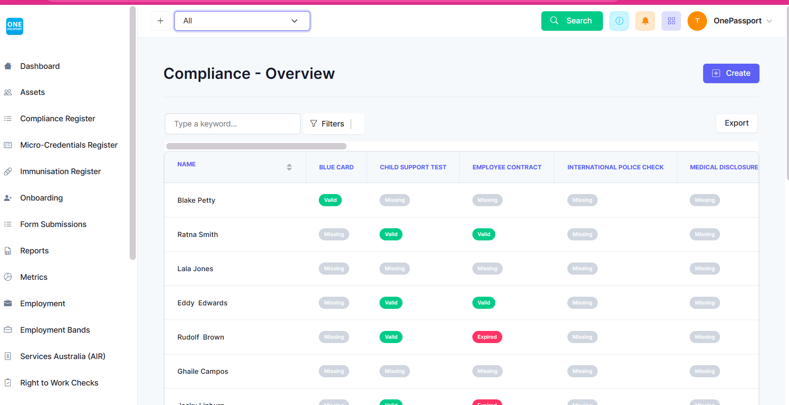Click the name Ghaile Campos

click(203, 371)
